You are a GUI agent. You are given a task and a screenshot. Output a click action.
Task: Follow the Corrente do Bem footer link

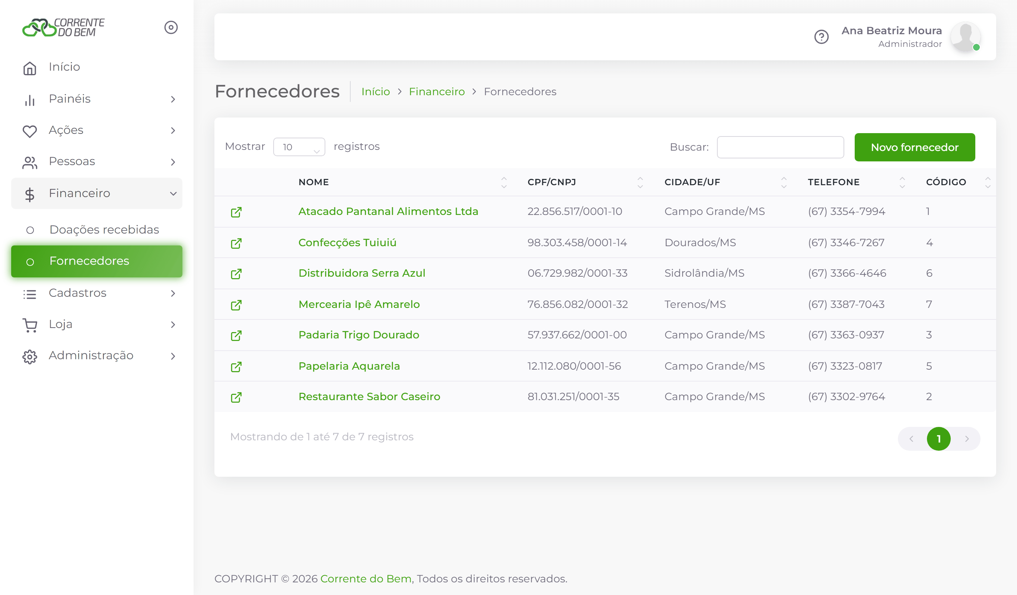click(x=366, y=579)
